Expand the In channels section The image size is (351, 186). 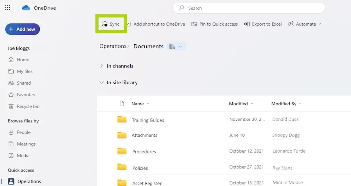coord(102,66)
